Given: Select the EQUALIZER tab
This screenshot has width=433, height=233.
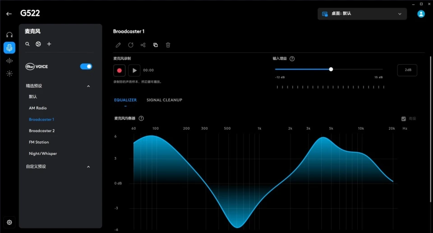Looking at the screenshot, I should [125, 100].
